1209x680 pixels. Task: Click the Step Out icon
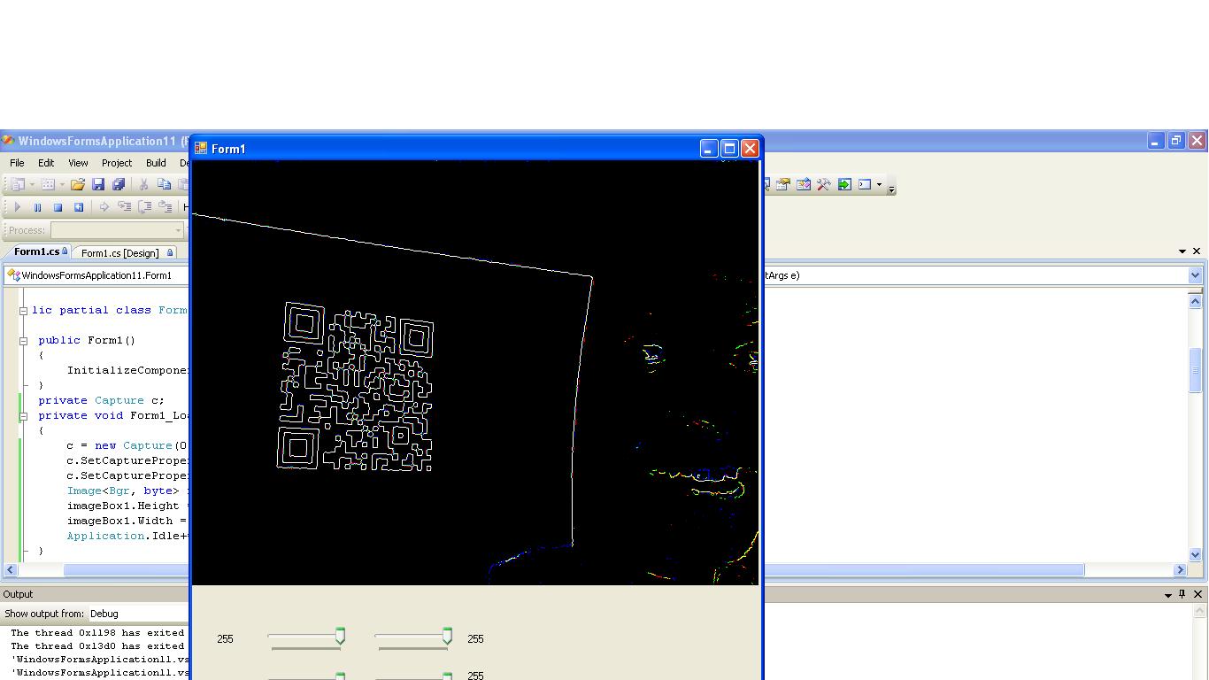point(165,207)
